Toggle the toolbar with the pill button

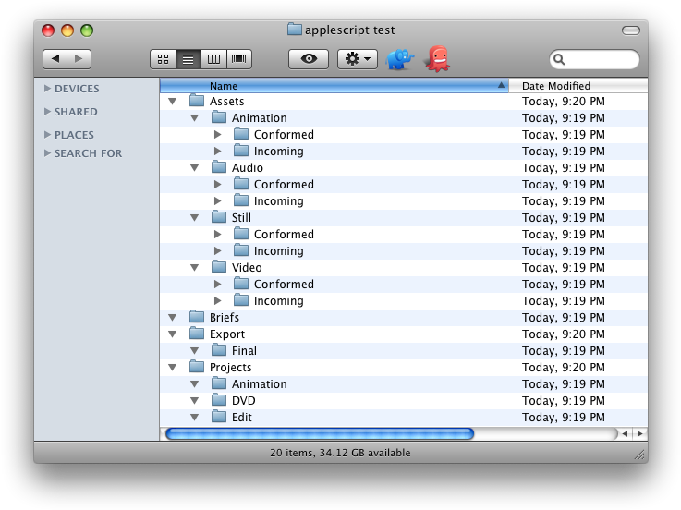(x=630, y=30)
